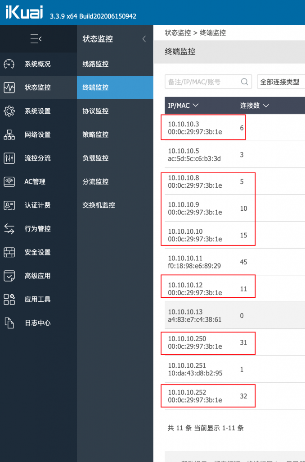Image resolution: width=305 pixels, height=462 pixels.
Task: Select the 10.10.10.10 terminal row
Action: pyautogui.click(x=235, y=235)
